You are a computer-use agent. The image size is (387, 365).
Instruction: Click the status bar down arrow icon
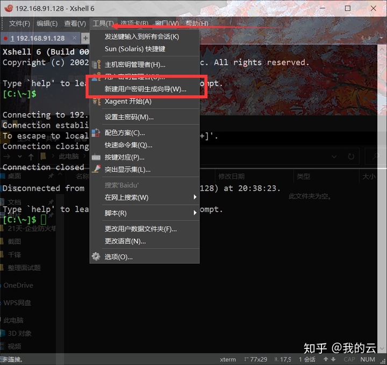coord(333,359)
